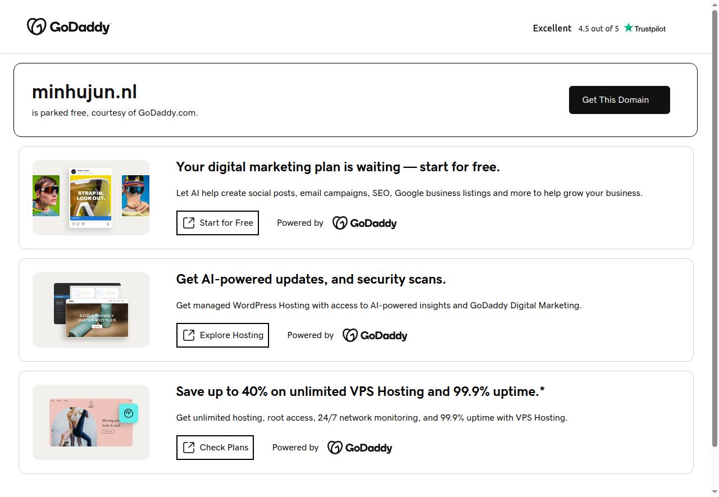Click the VPS Hosting 40% savings headline
This screenshot has height=497, width=719.
(x=360, y=391)
